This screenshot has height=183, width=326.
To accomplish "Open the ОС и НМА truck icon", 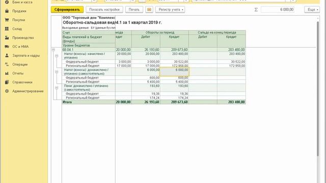I will 7,47.
